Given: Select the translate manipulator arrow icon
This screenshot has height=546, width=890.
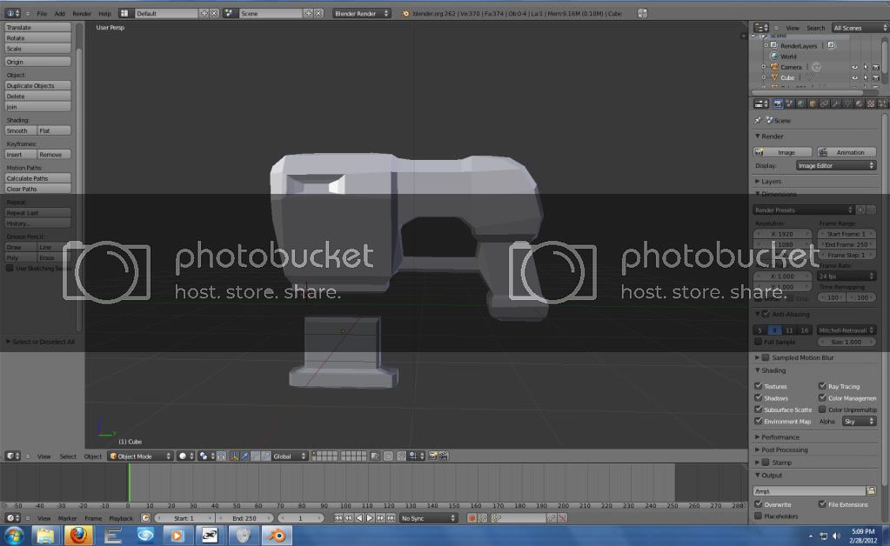Looking at the screenshot, I should (246, 456).
